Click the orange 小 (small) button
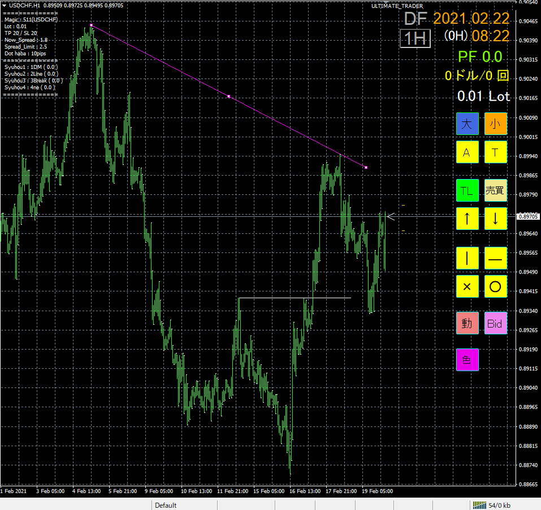 tap(495, 123)
